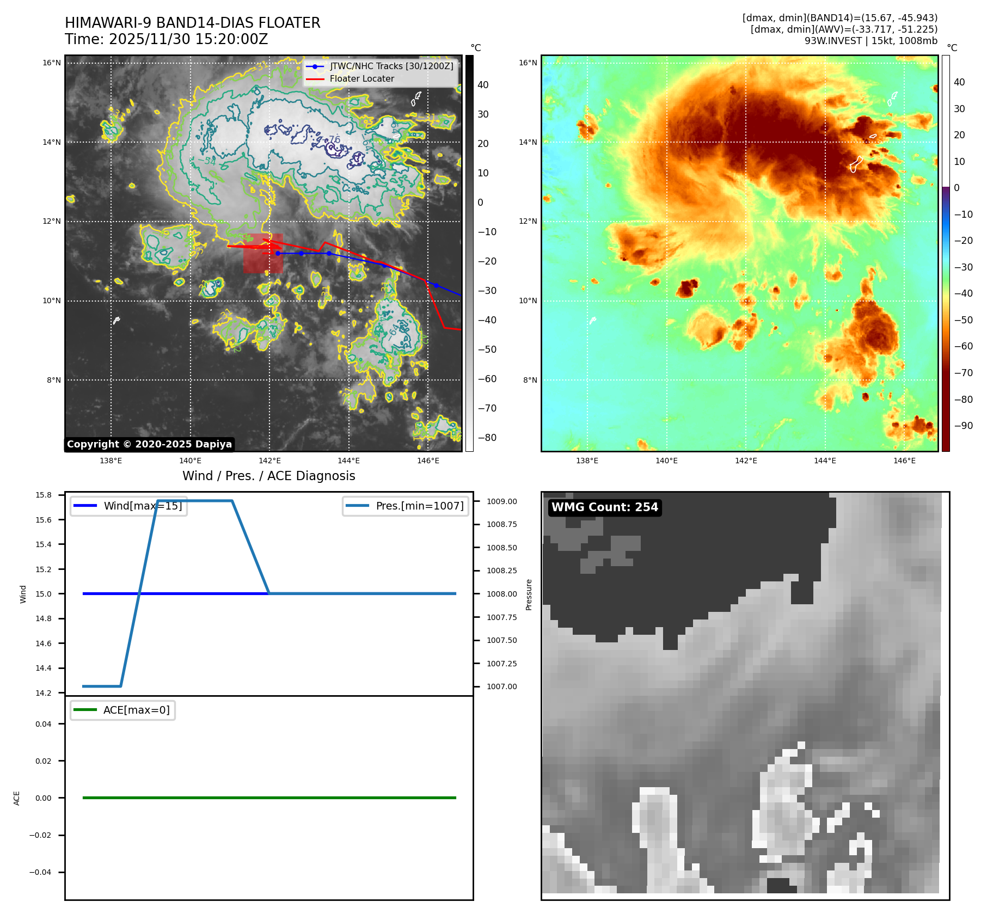The image size is (987, 920).
Task: Click the red floater locator square
Action: pos(263,254)
